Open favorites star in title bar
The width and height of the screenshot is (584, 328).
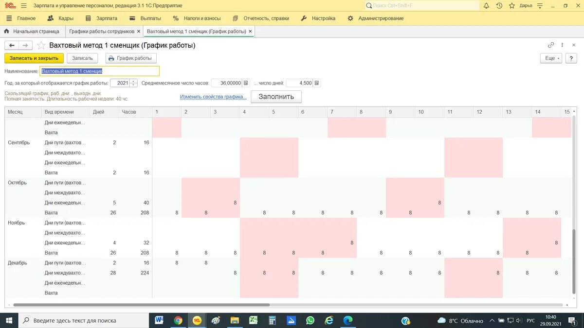tap(512, 5)
